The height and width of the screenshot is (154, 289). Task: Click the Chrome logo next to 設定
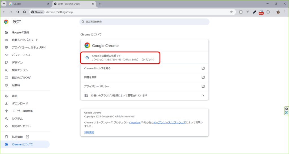(6, 22)
